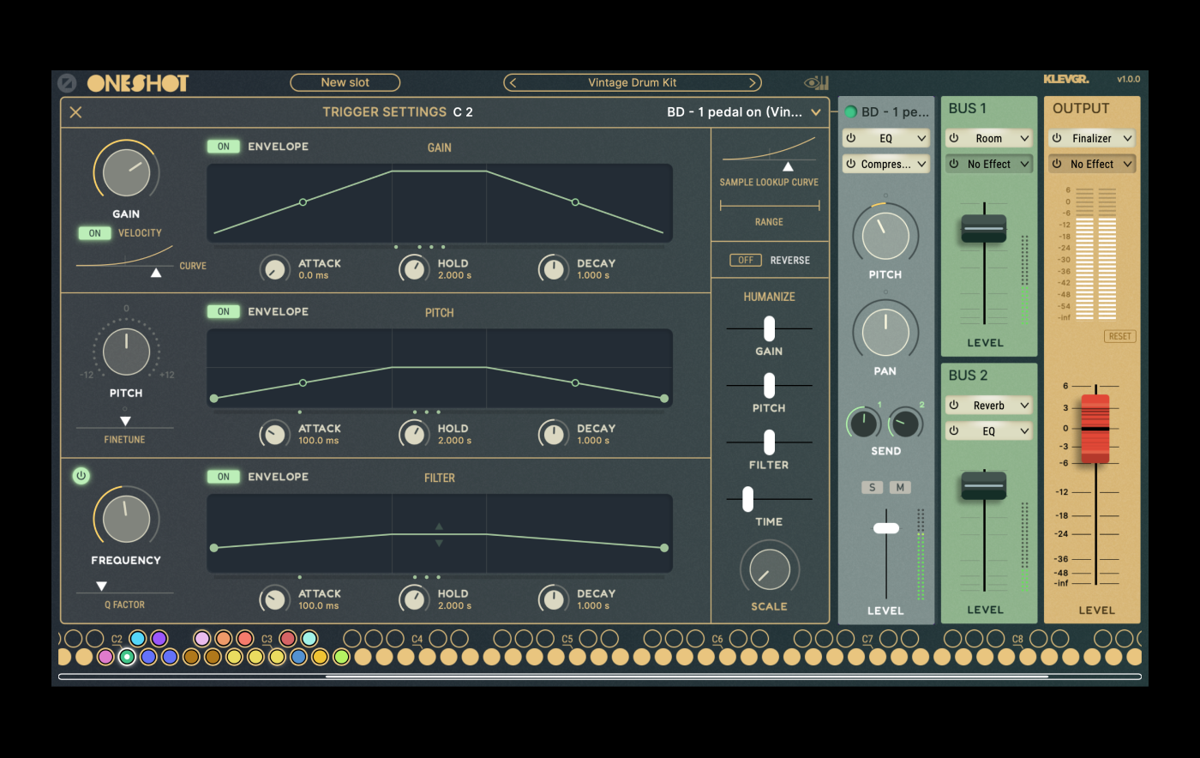Click the Q Factor triangle marker
Image resolution: width=1200 pixels, height=758 pixels.
click(x=101, y=587)
